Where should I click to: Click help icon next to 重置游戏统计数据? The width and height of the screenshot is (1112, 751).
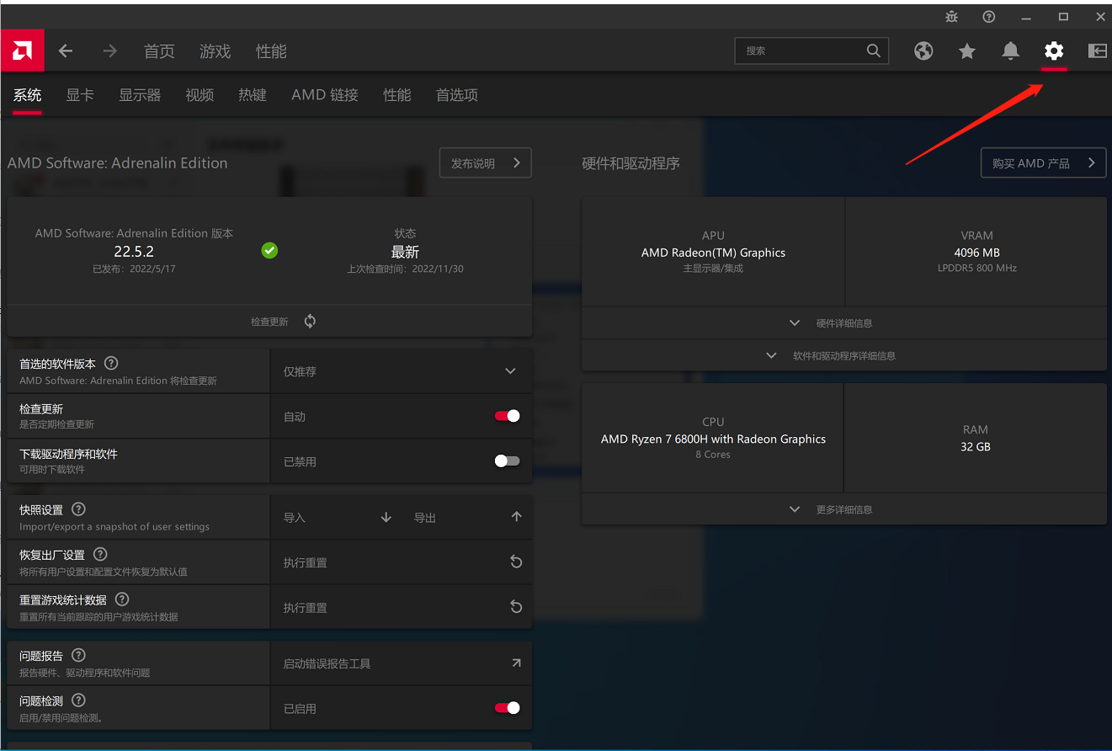pyautogui.click(x=122, y=599)
